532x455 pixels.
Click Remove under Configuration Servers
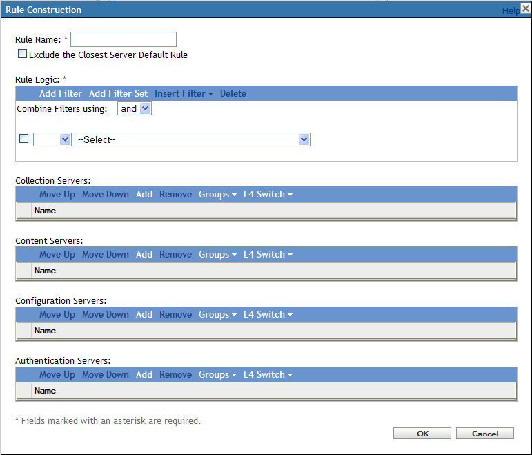(x=176, y=314)
